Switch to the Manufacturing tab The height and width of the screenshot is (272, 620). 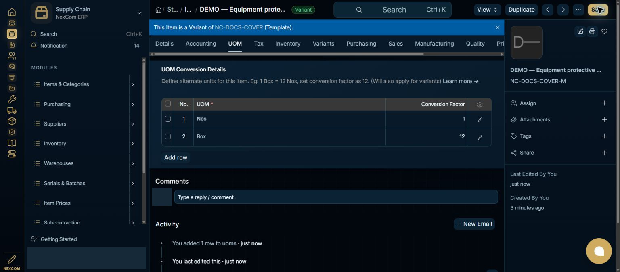coord(434,44)
